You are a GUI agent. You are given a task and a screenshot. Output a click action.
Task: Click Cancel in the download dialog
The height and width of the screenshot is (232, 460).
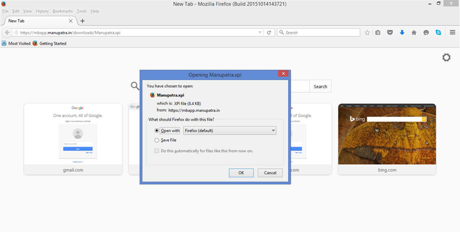[270, 173]
